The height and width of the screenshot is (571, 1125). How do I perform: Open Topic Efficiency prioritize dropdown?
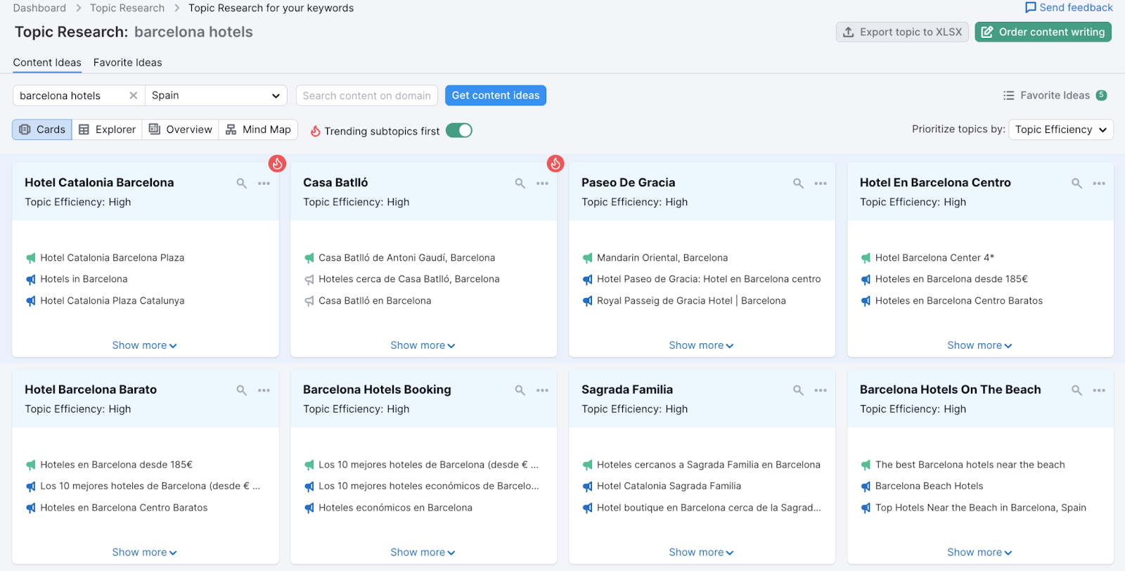[1060, 129]
